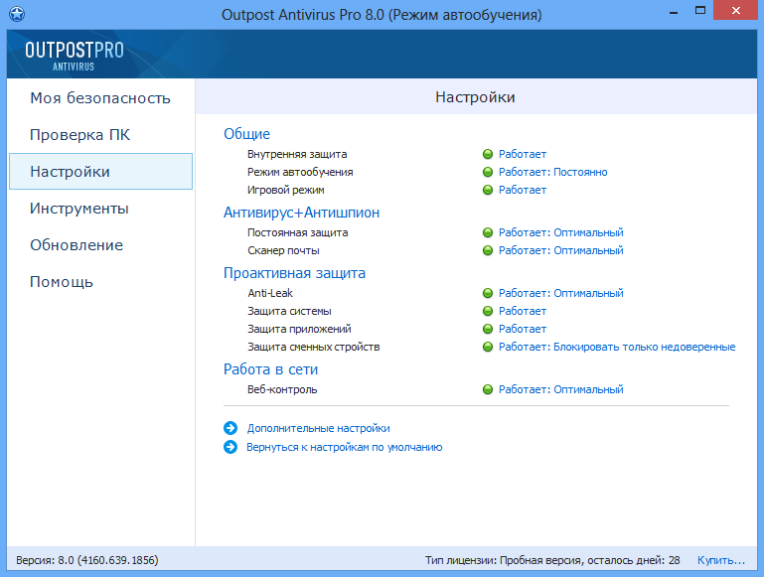Open Защита сменных устройств blocking options
Image resolution: width=764 pixels, height=577 pixels.
(x=644, y=347)
